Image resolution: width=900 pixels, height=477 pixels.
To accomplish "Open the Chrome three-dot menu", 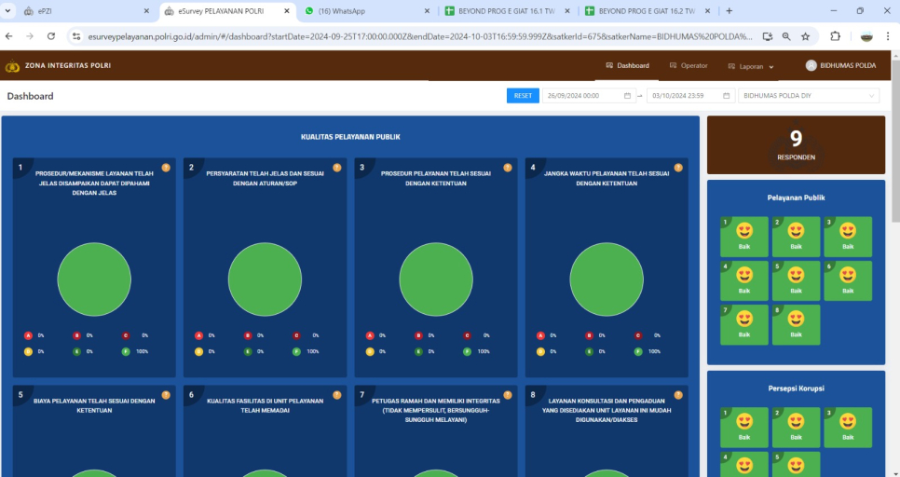I will (888, 36).
